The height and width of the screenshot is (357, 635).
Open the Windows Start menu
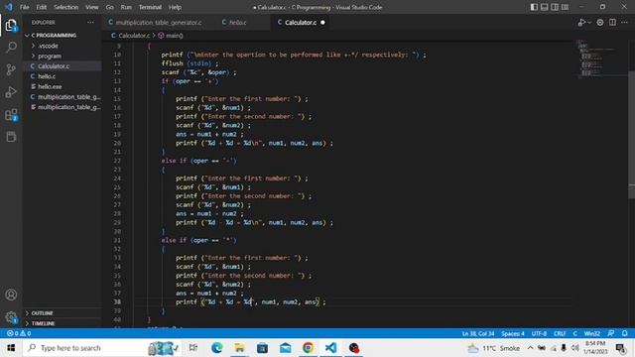[11, 348]
